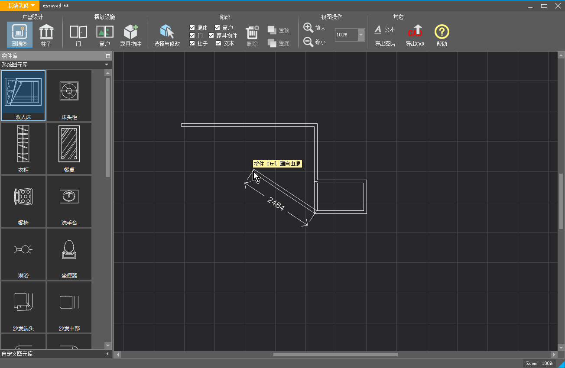Click the 放大 zoom in magnifier
Image resolution: width=565 pixels, height=368 pixels.
308,28
